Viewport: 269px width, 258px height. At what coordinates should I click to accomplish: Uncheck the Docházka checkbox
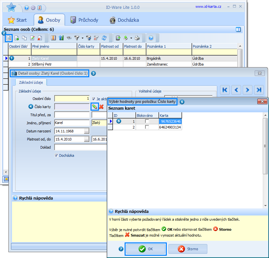pos(56,155)
